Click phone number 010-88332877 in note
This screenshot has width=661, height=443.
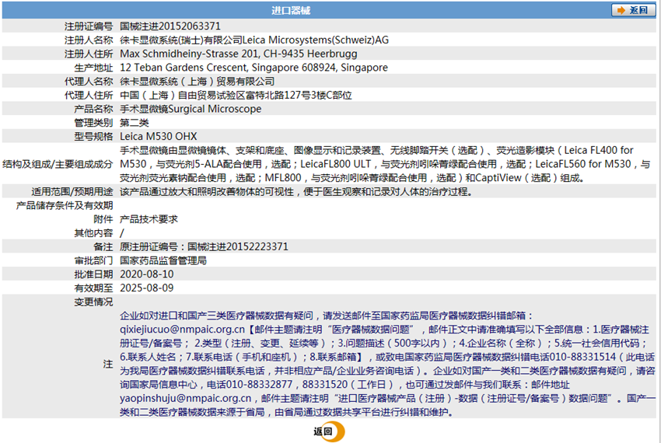coord(259,385)
